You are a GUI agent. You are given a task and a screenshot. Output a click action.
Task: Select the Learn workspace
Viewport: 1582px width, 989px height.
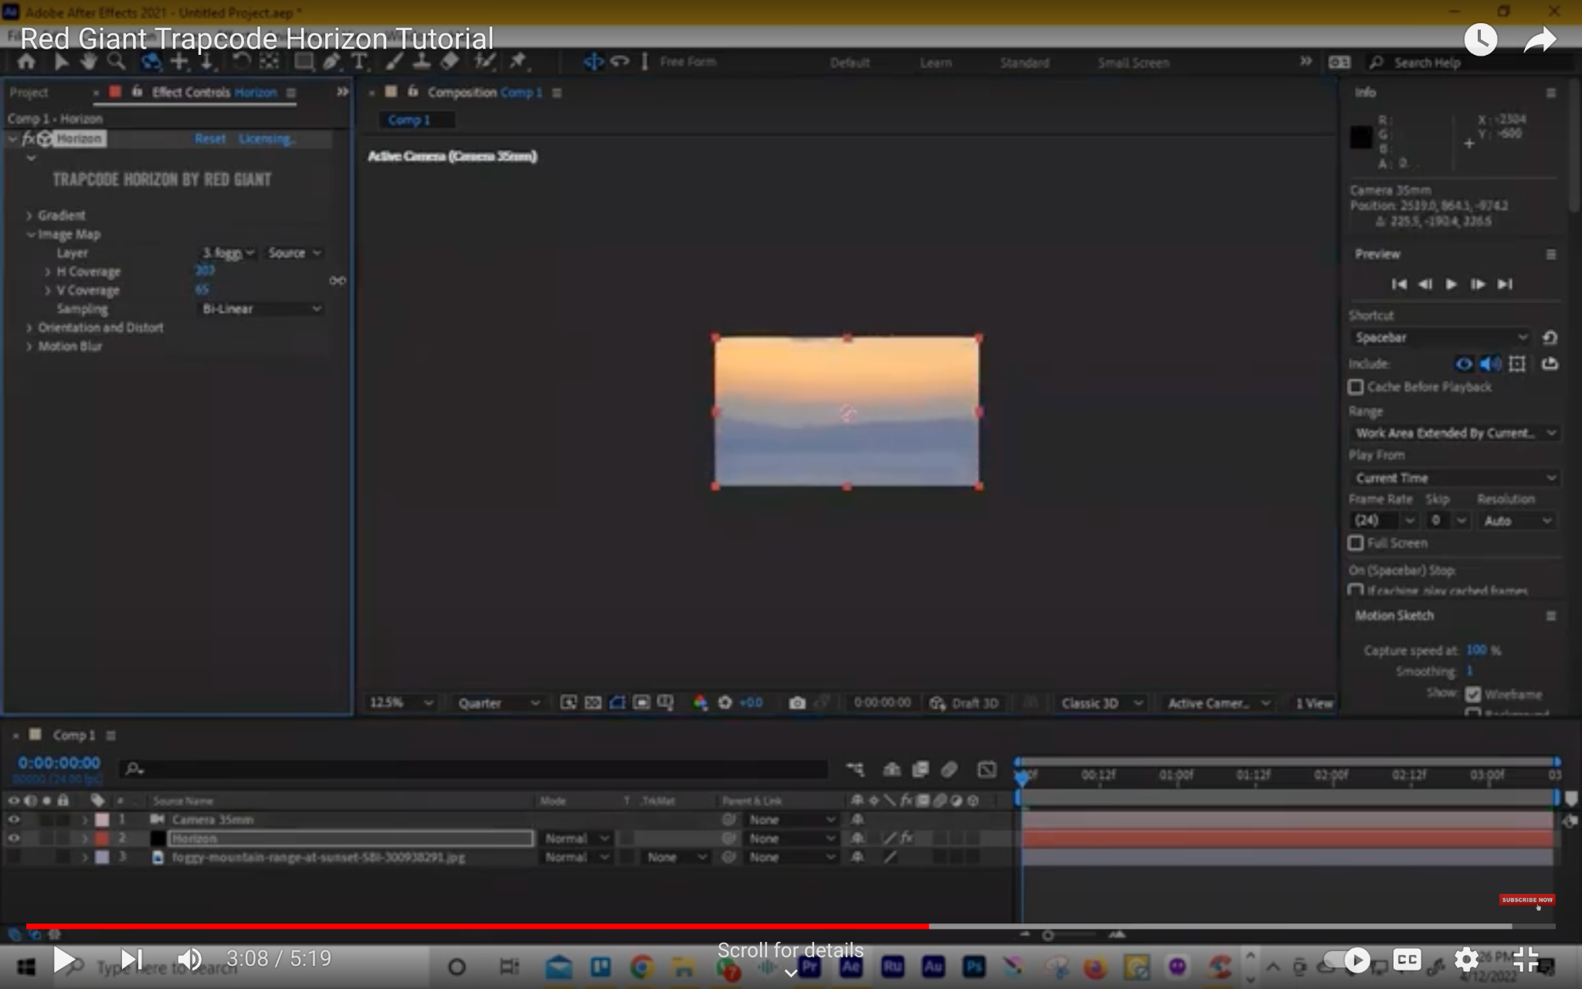(935, 63)
